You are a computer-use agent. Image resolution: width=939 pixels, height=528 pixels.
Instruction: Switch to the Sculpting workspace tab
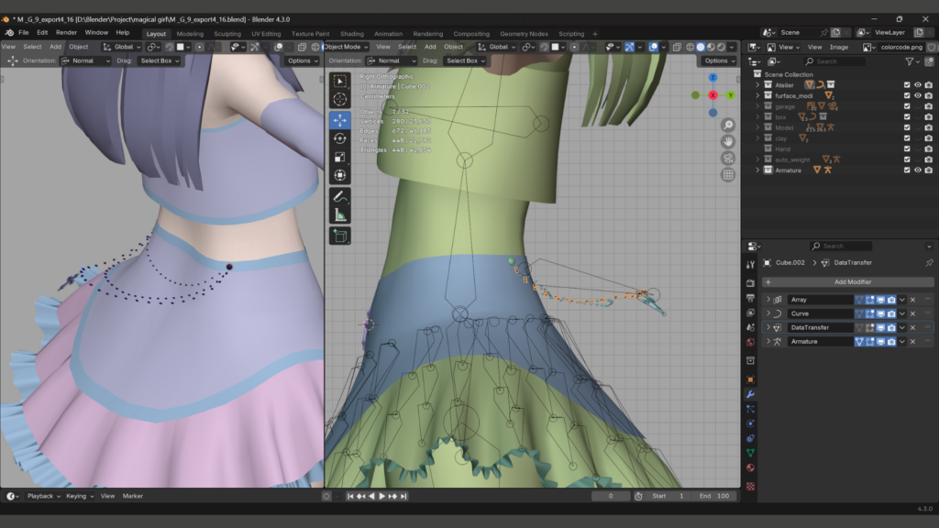(x=226, y=34)
